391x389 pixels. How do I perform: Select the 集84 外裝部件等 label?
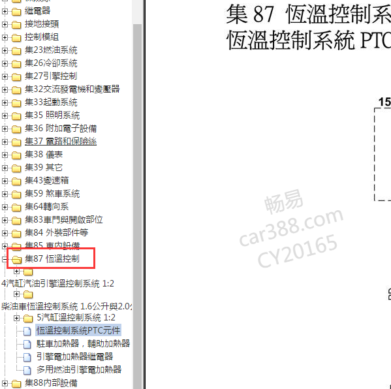pyautogui.click(x=56, y=232)
